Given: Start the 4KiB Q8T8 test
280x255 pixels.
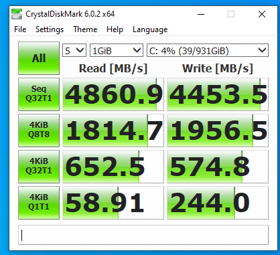Looking at the screenshot, I should coord(39,131).
